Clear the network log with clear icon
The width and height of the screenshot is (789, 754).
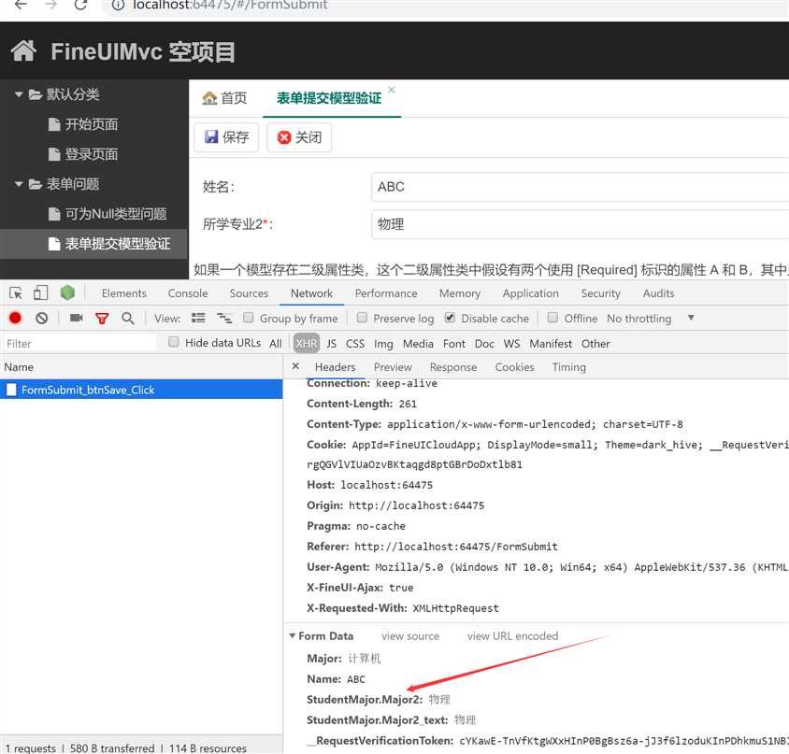pyautogui.click(x=42, y=318)
